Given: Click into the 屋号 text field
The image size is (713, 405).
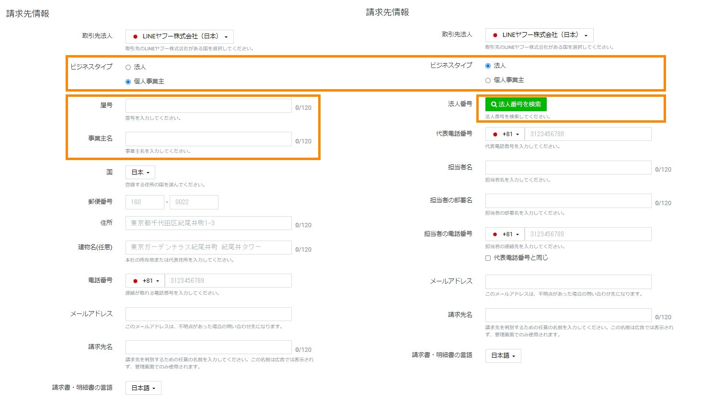Looking at the screenshot, I should [208, 106].
